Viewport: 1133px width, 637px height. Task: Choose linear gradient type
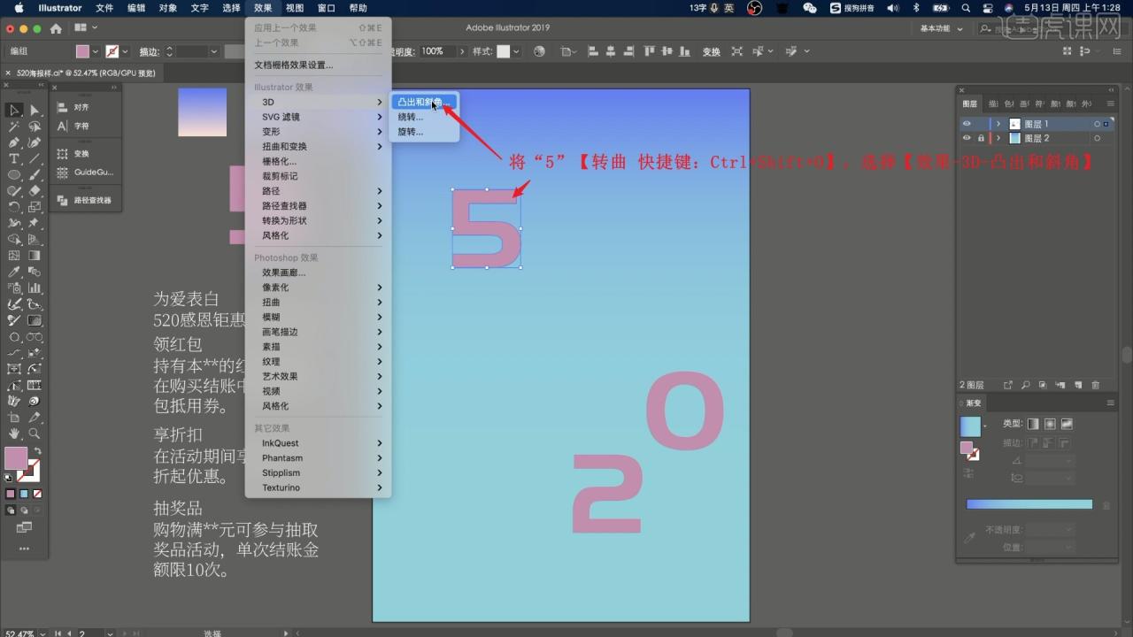click(x=1033, y=424)
